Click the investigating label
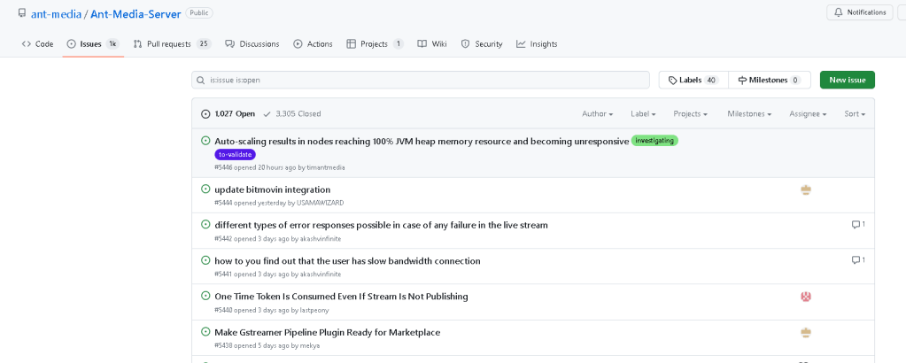Screen dimensions: 906x363 pyautogui.click(x=654, y=141)
